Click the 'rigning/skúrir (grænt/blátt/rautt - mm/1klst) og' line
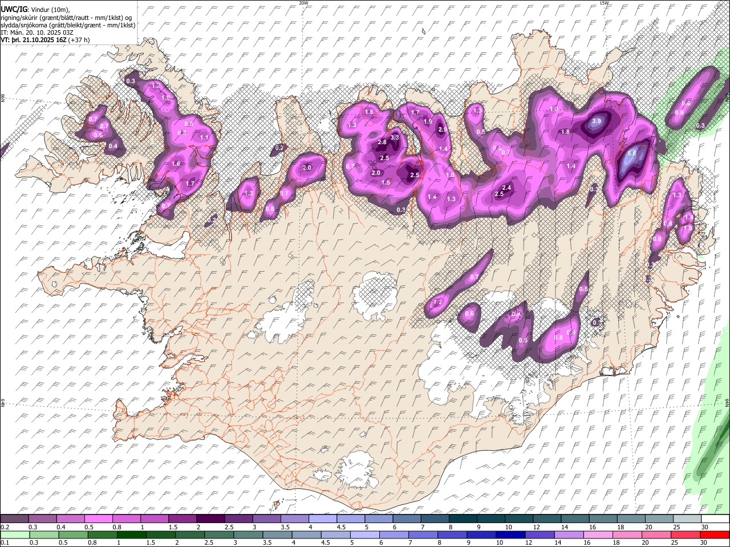This screenshot has width=730, height=547. pos(67,17)
